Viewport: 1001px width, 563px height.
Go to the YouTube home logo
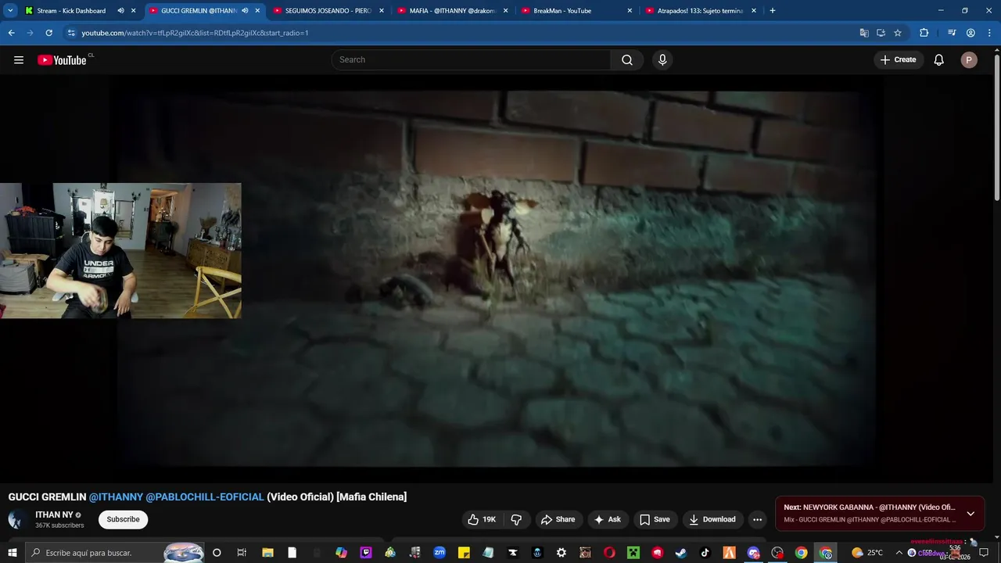pyautogui.click(x=63, y=59)
